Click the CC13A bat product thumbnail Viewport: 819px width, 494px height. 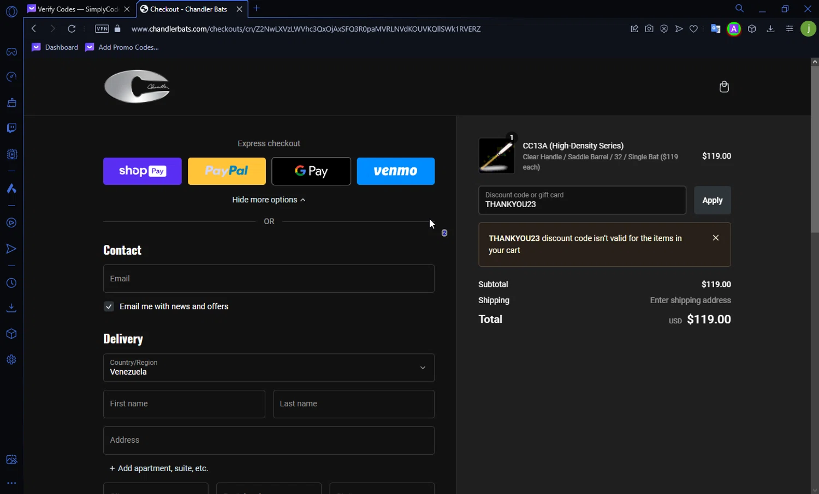tap(496, 155)
